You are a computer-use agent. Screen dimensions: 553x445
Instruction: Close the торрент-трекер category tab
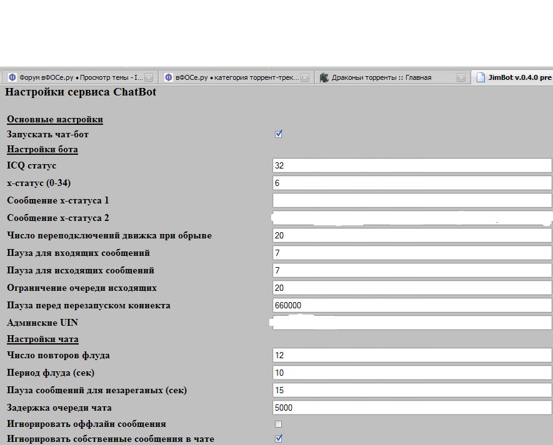(305, 77)
